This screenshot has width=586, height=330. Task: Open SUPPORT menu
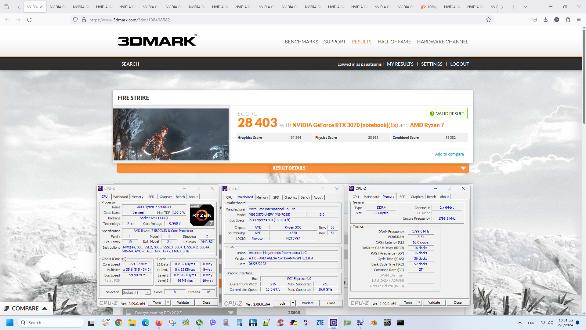pyautogui.click(x=335, y=42)
